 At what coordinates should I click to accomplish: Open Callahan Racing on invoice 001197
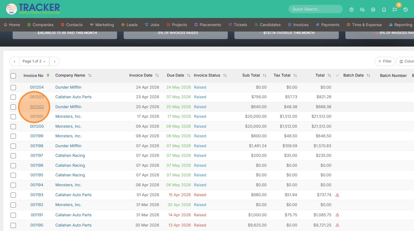[x=70, y=155]
